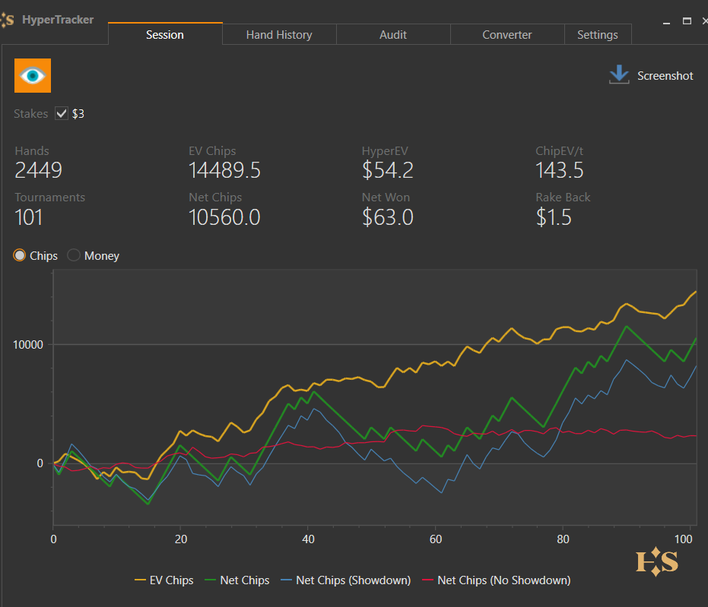The height and width of the screenshot is (607, 708).
Task: Click the HyperTracker logo icon in title bar
Action: [8, 20]
